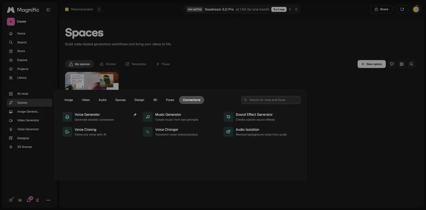Open Image Generator in the sidebar
426x210 pixels.
pyautogui.click(x=29, y=111)
